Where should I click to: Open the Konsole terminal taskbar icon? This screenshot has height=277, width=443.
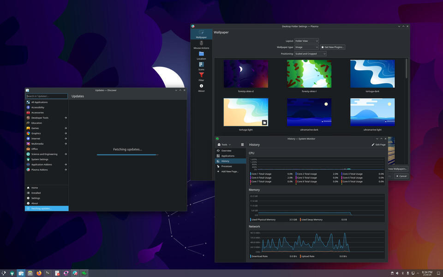48,273
